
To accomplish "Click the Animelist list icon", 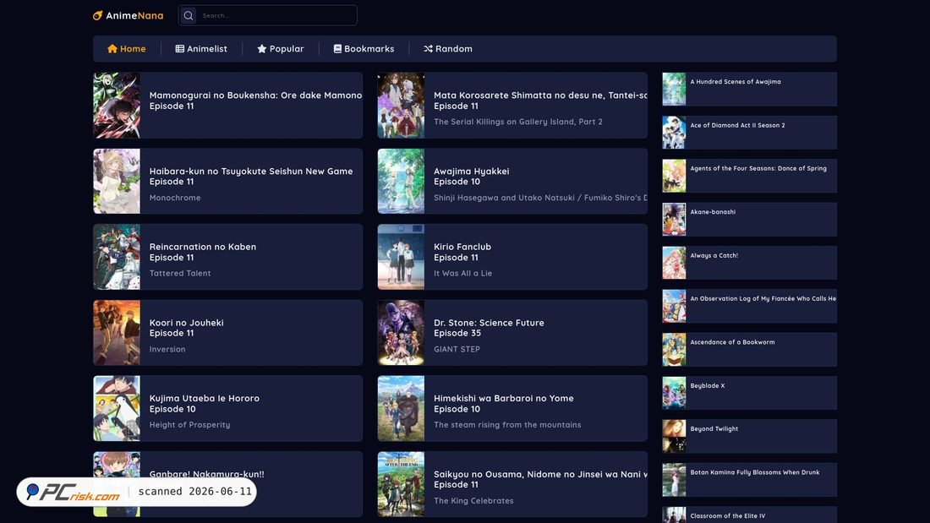I will (180, 49).
